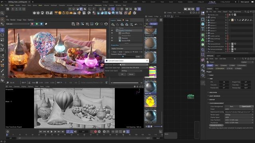This screenshot has width=255, height=143.
Task: Click the green channel button in VFB
Action: point(37,24)
